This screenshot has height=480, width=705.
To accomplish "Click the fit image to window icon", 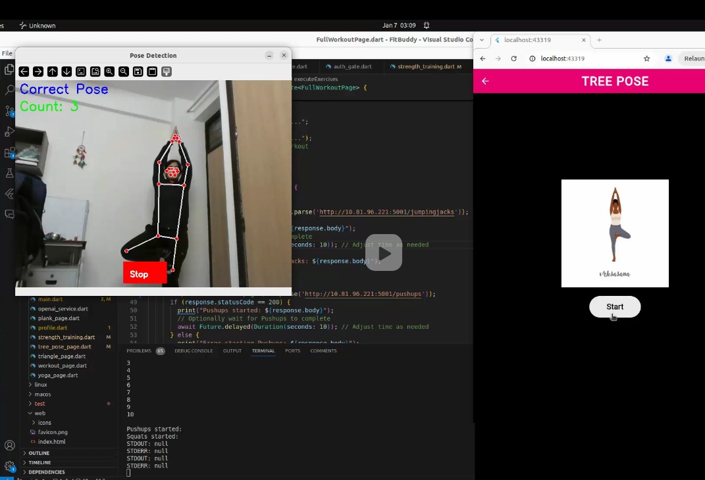I will [95, 72].
